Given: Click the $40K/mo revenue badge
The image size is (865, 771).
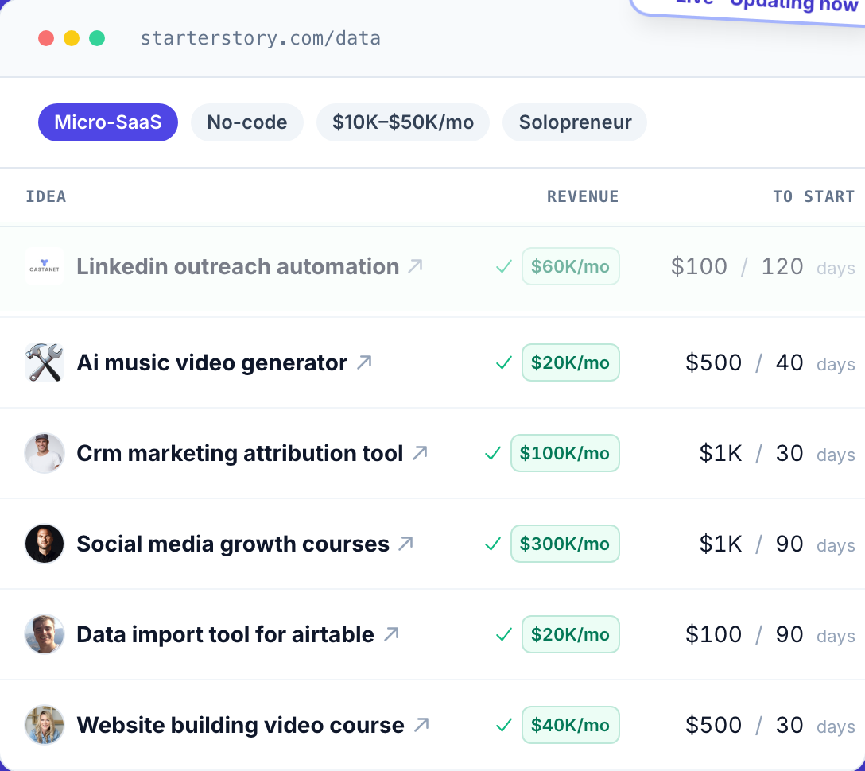Looking at the screenshot, I should point(570,725).
